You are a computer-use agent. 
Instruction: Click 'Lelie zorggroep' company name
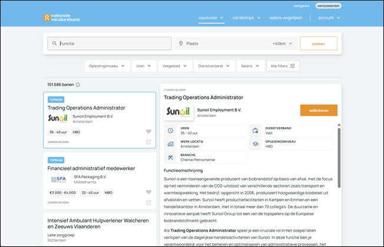pyautogui.click(x=61, y=235)
